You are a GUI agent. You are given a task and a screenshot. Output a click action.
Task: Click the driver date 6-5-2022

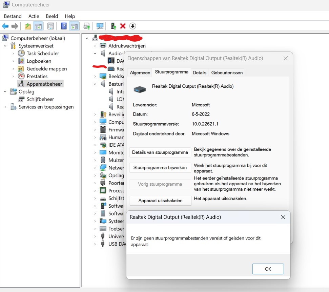coord(201,114)
